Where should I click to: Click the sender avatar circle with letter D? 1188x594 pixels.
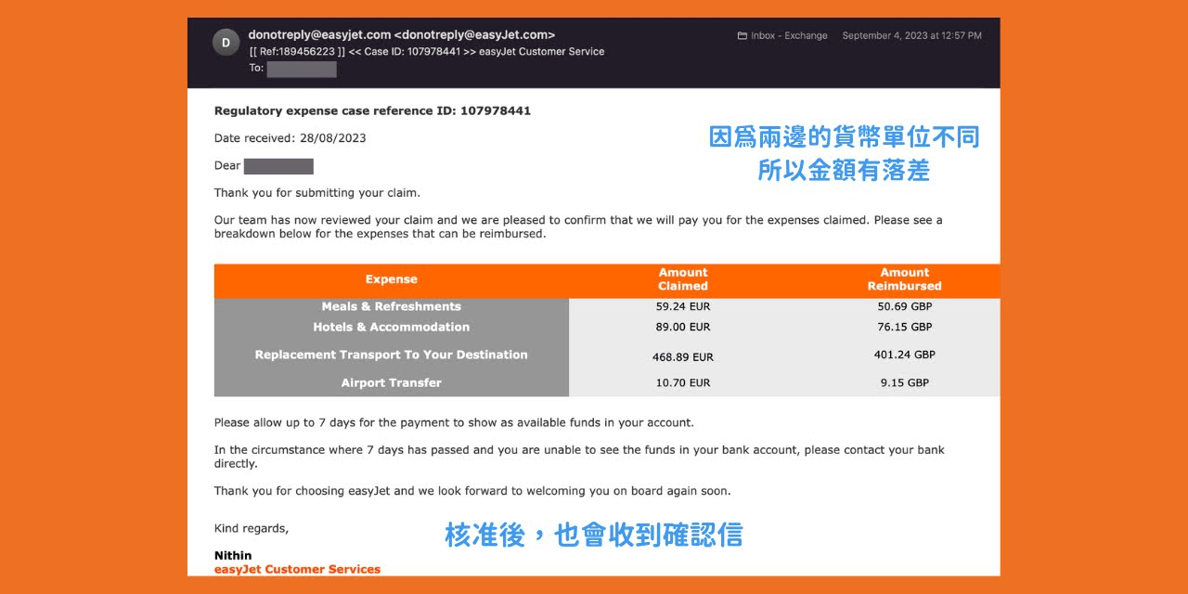coord(226,42)
